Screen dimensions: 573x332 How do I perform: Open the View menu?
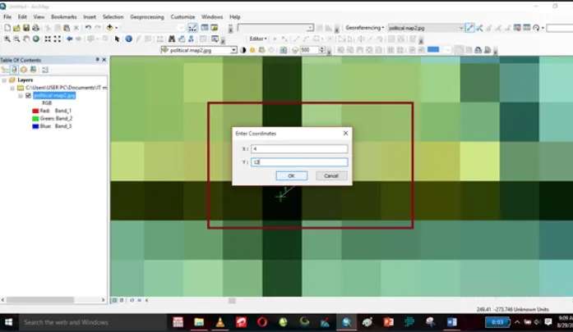39,16
